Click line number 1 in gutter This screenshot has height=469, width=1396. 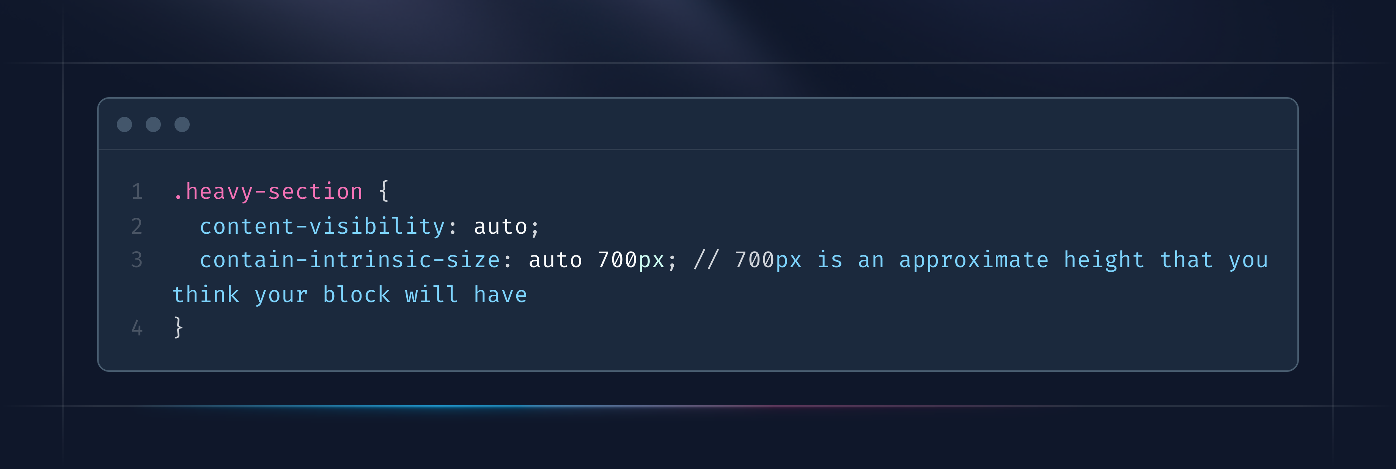[x=137, y=192]
